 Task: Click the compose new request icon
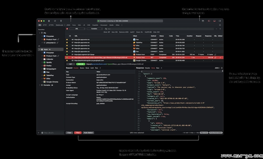coord(55,21)
